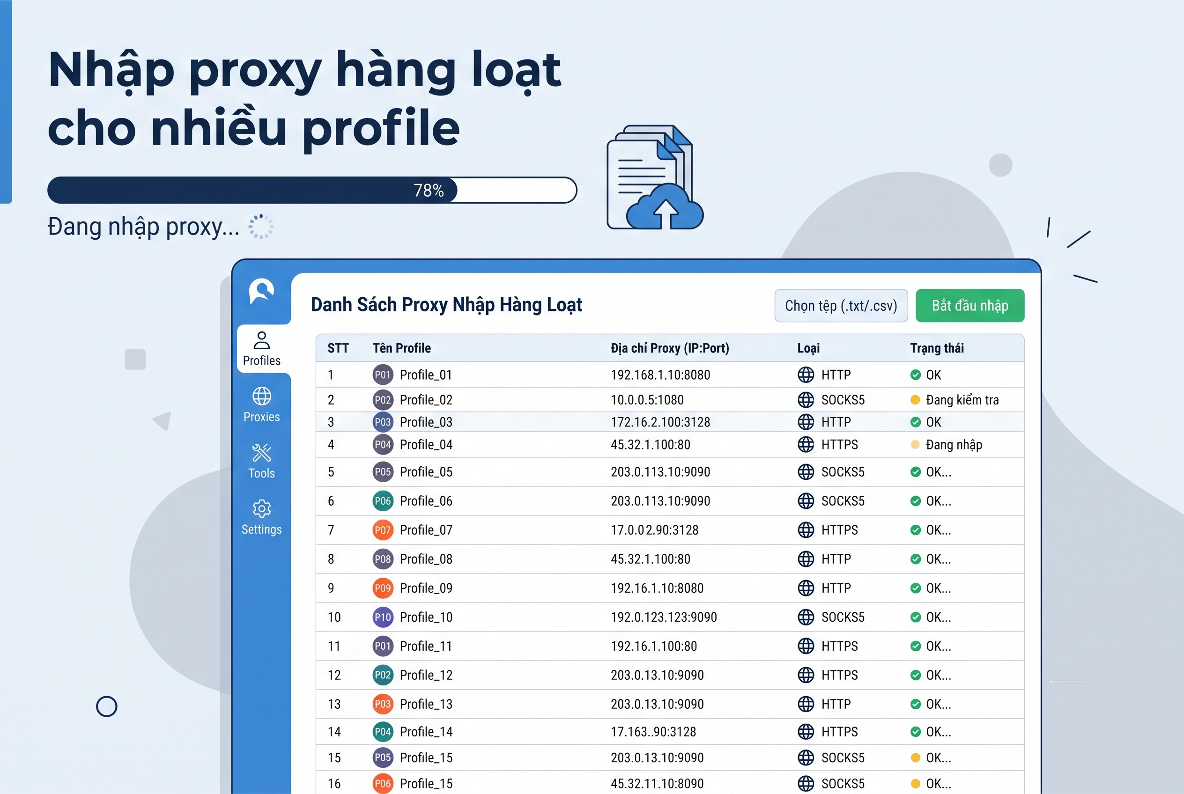
Task: Click the avatar next to Profile_12
Action: tap(383, 675)
